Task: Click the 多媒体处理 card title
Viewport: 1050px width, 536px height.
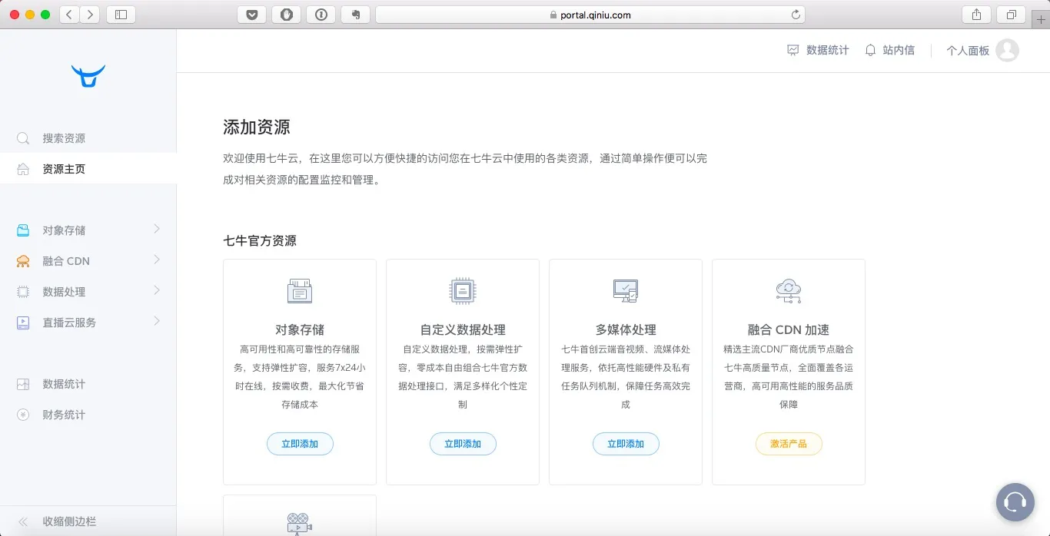Action: coord(626,329)
